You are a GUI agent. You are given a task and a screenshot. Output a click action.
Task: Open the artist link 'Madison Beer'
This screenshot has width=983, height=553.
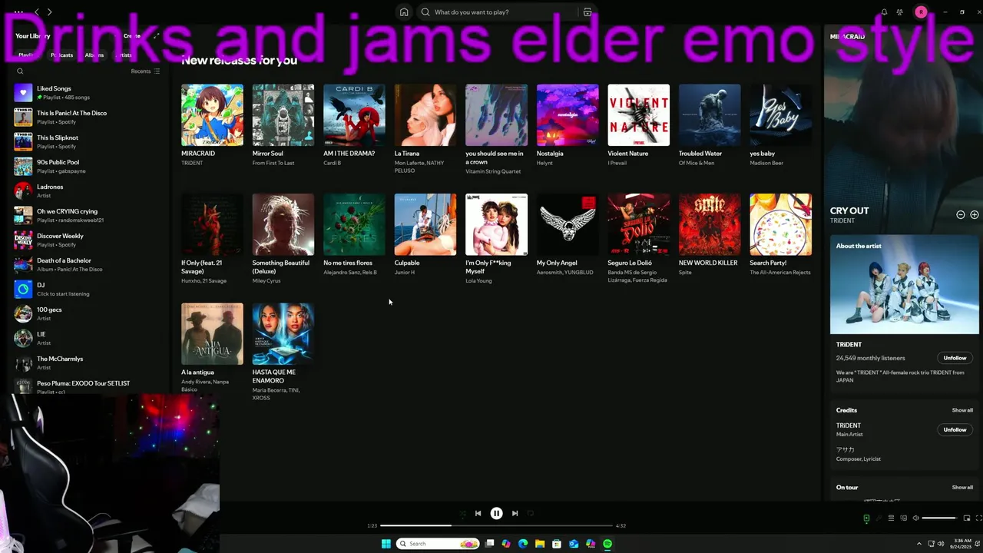point(766,163)
